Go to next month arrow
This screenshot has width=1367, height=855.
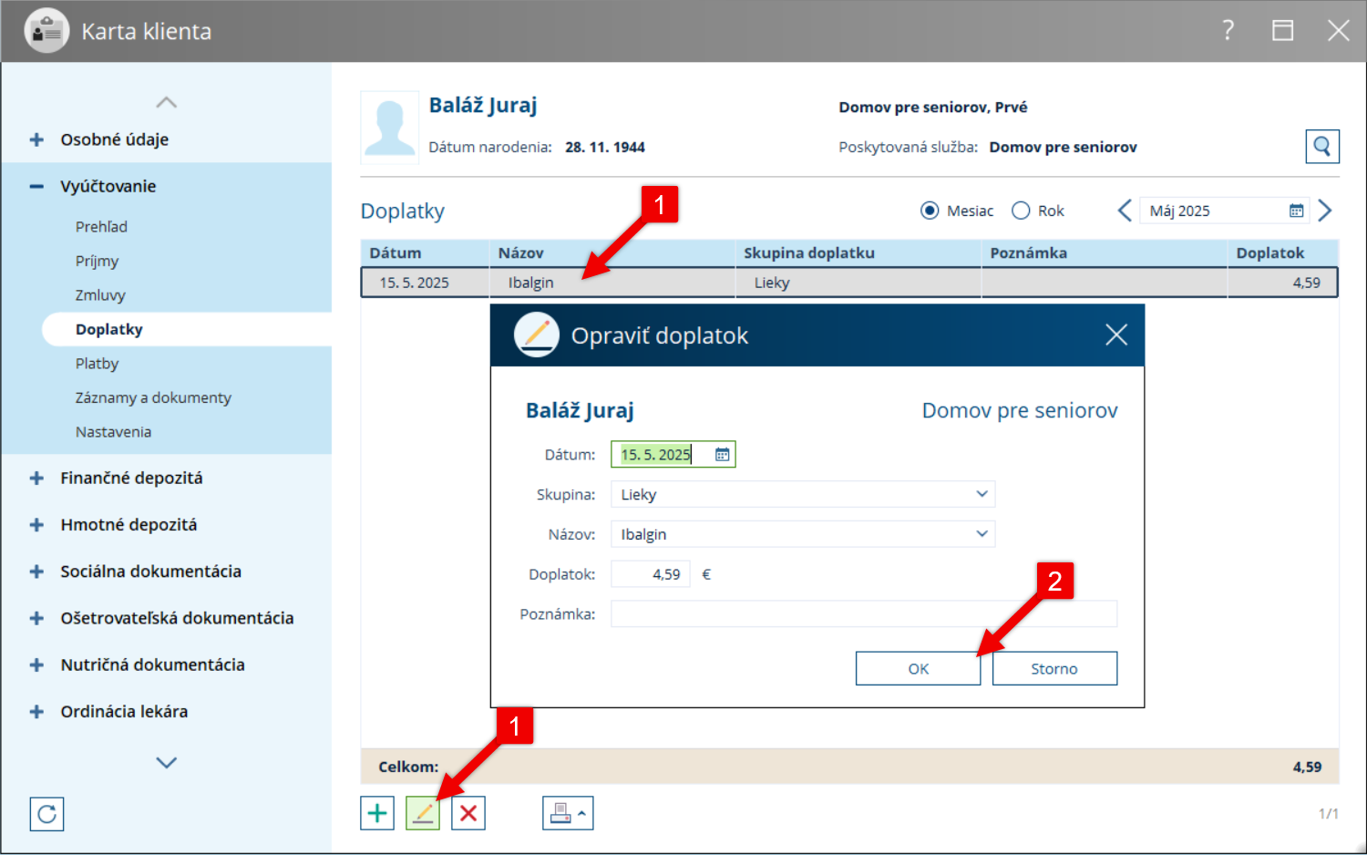(1325, 211)
